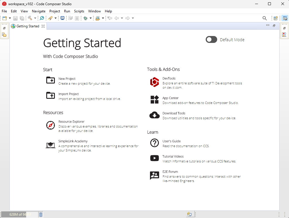
Task: Open the Project menu
Action: (x=55, y=11)
